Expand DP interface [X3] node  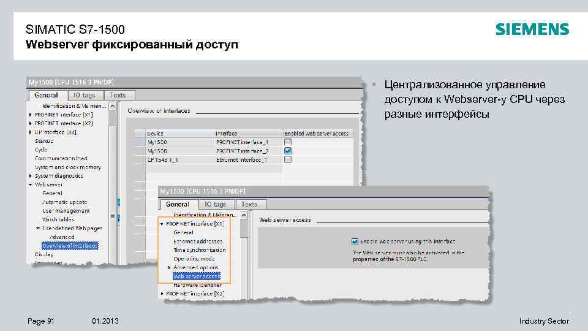click(x=31, y=132)
